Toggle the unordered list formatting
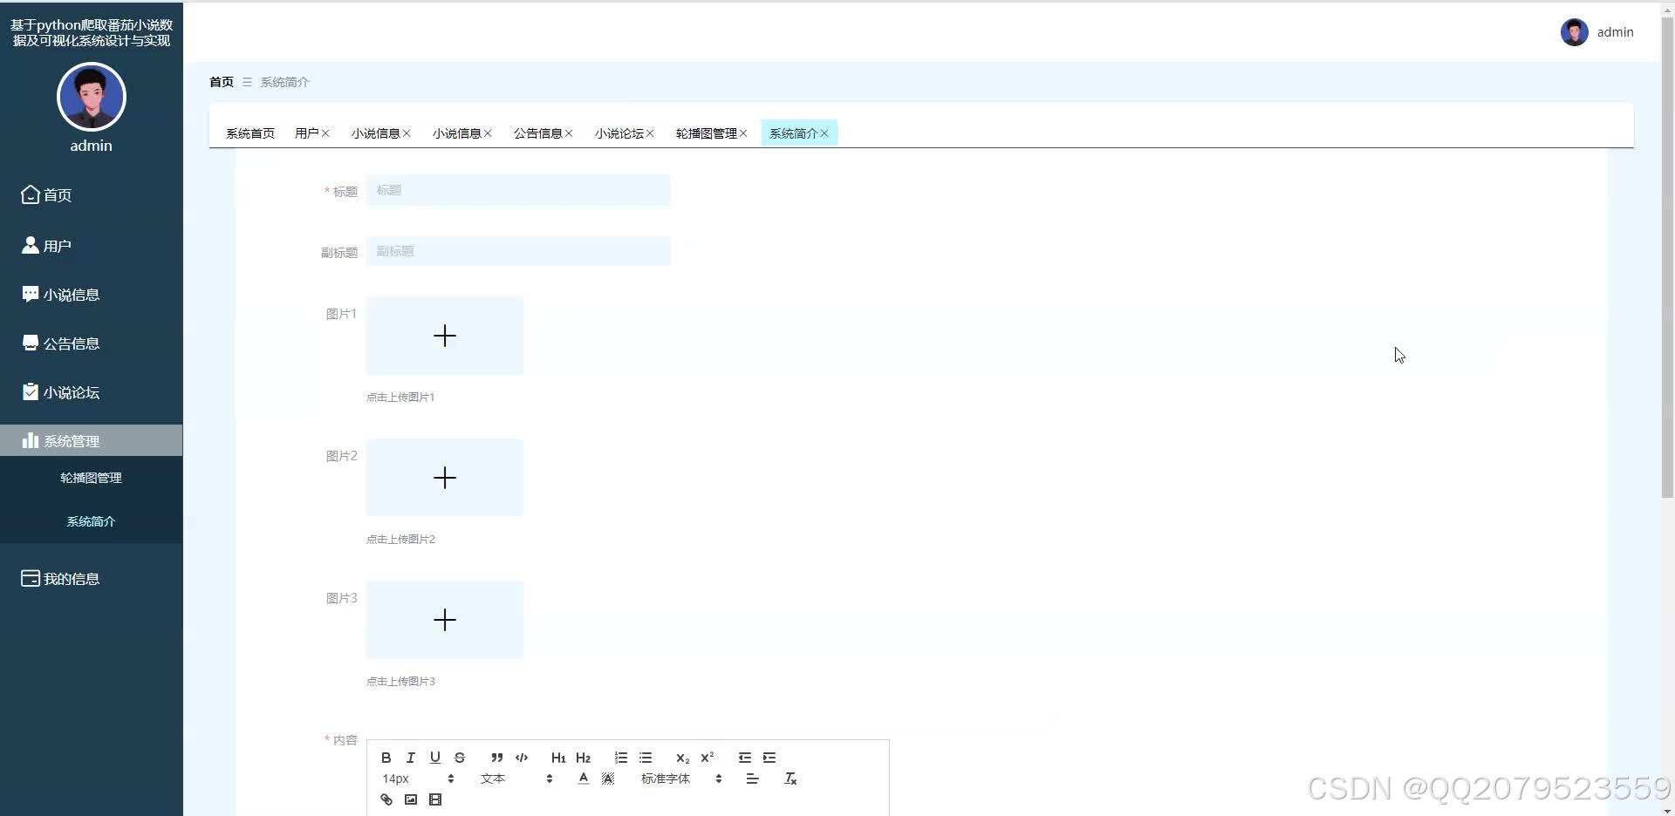This screenshot has width=1675, height=816. (645, 758)
